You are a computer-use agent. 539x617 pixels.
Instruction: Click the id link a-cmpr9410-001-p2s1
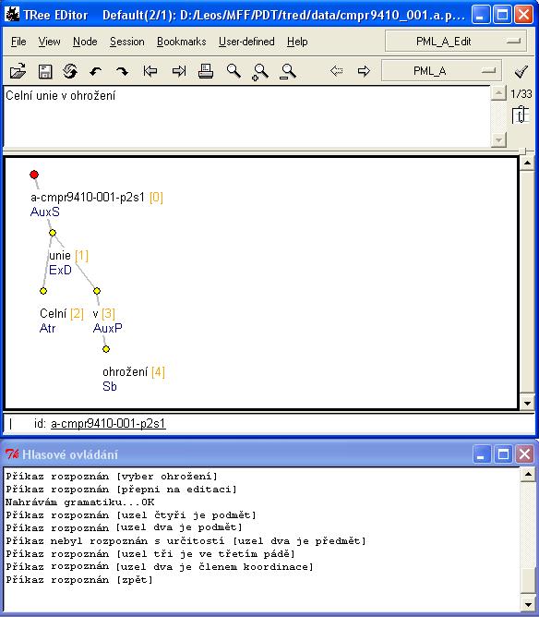point(108,423)
